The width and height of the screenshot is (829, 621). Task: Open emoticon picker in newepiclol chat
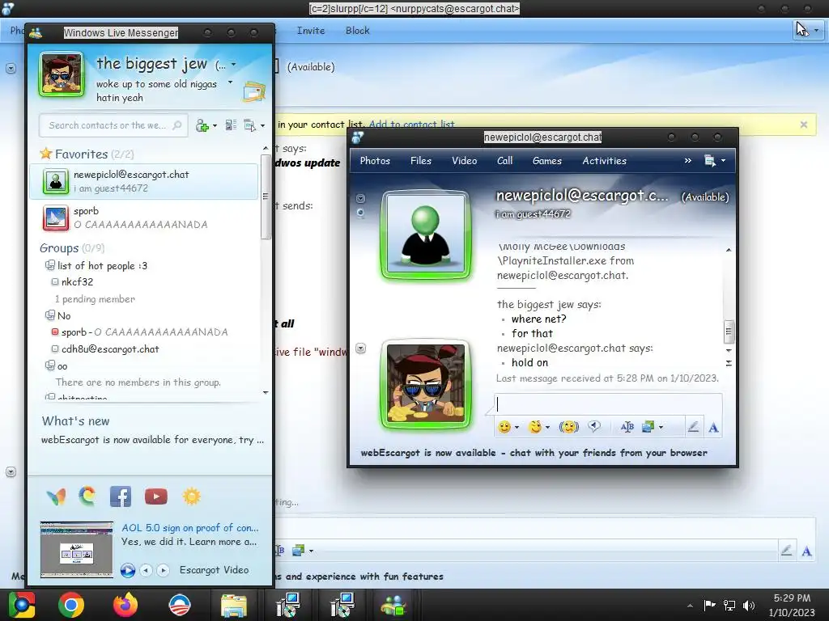[504, 427]
